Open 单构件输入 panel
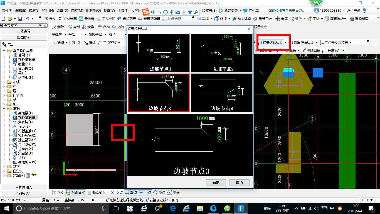Viewport: 380px width, 214px height. pos(24,187)
